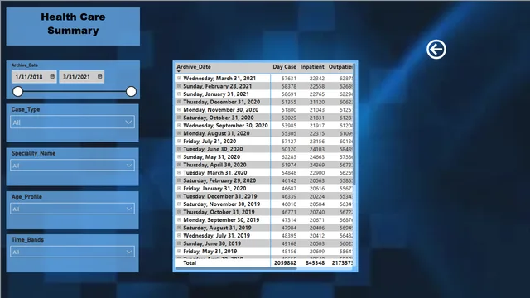
Task: Select Day Case value 49168
Action: 289,243
